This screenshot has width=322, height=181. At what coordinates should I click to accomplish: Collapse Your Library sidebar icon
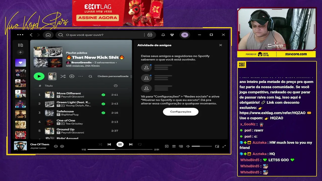point(20,45)
